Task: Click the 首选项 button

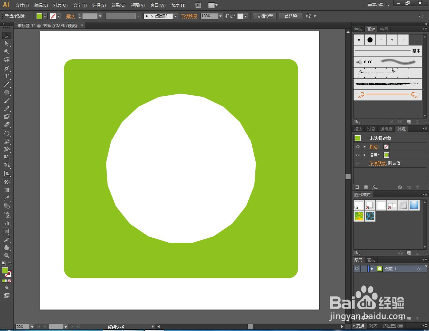Action: [x=291, y=16]
